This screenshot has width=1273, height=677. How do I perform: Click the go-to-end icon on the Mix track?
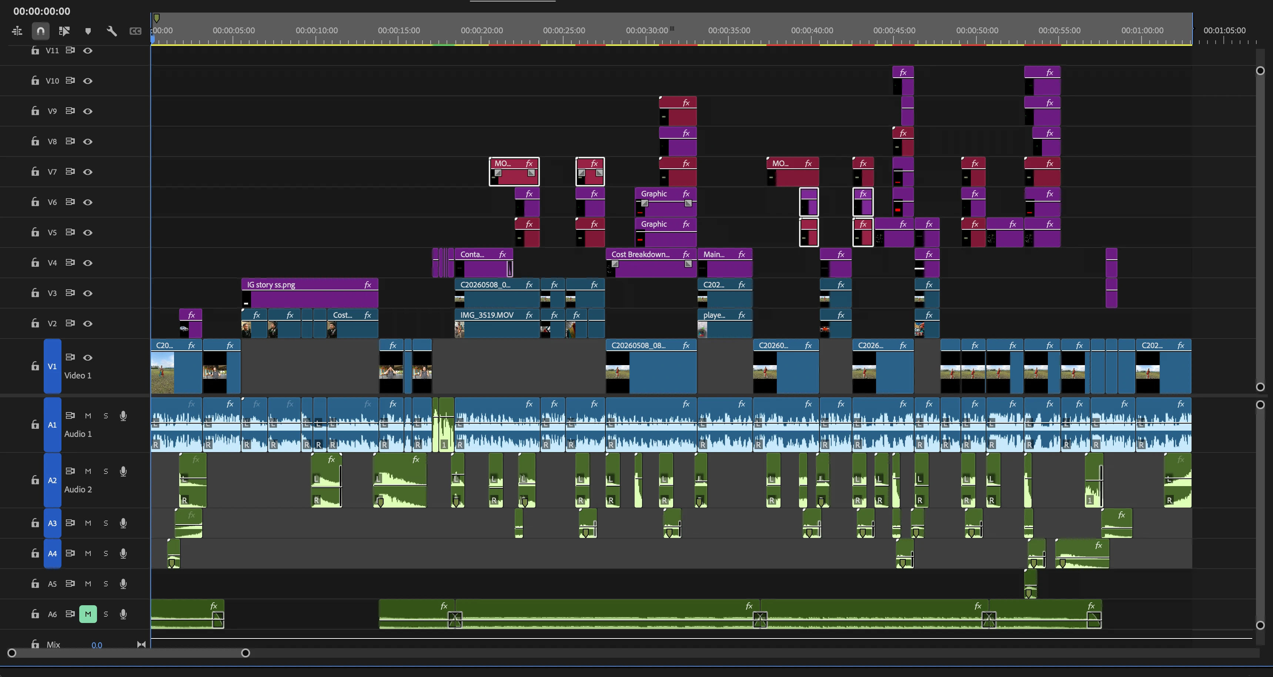tap(141, 644)
